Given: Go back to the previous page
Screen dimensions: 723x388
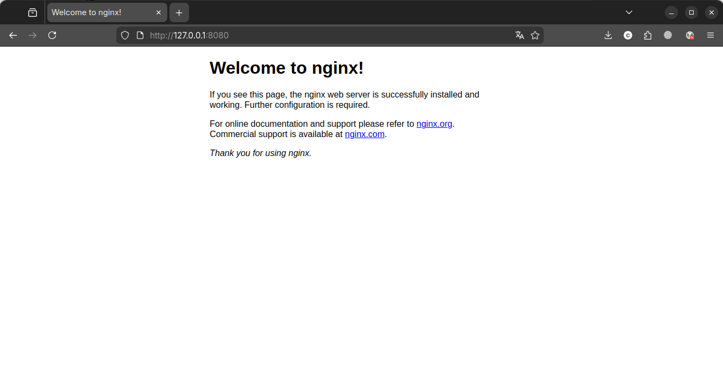Looking at the screenshot, I should (13, 35).
